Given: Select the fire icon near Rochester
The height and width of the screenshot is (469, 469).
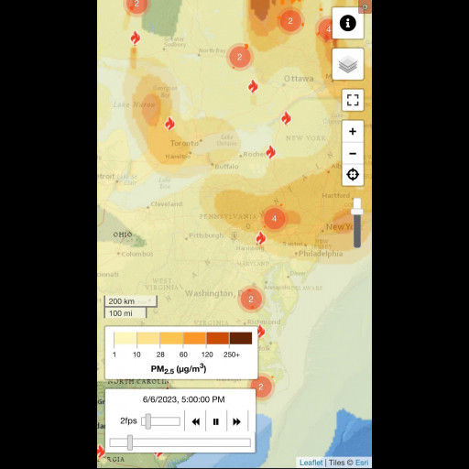Looking at the screenshot, I should [270, 152].
